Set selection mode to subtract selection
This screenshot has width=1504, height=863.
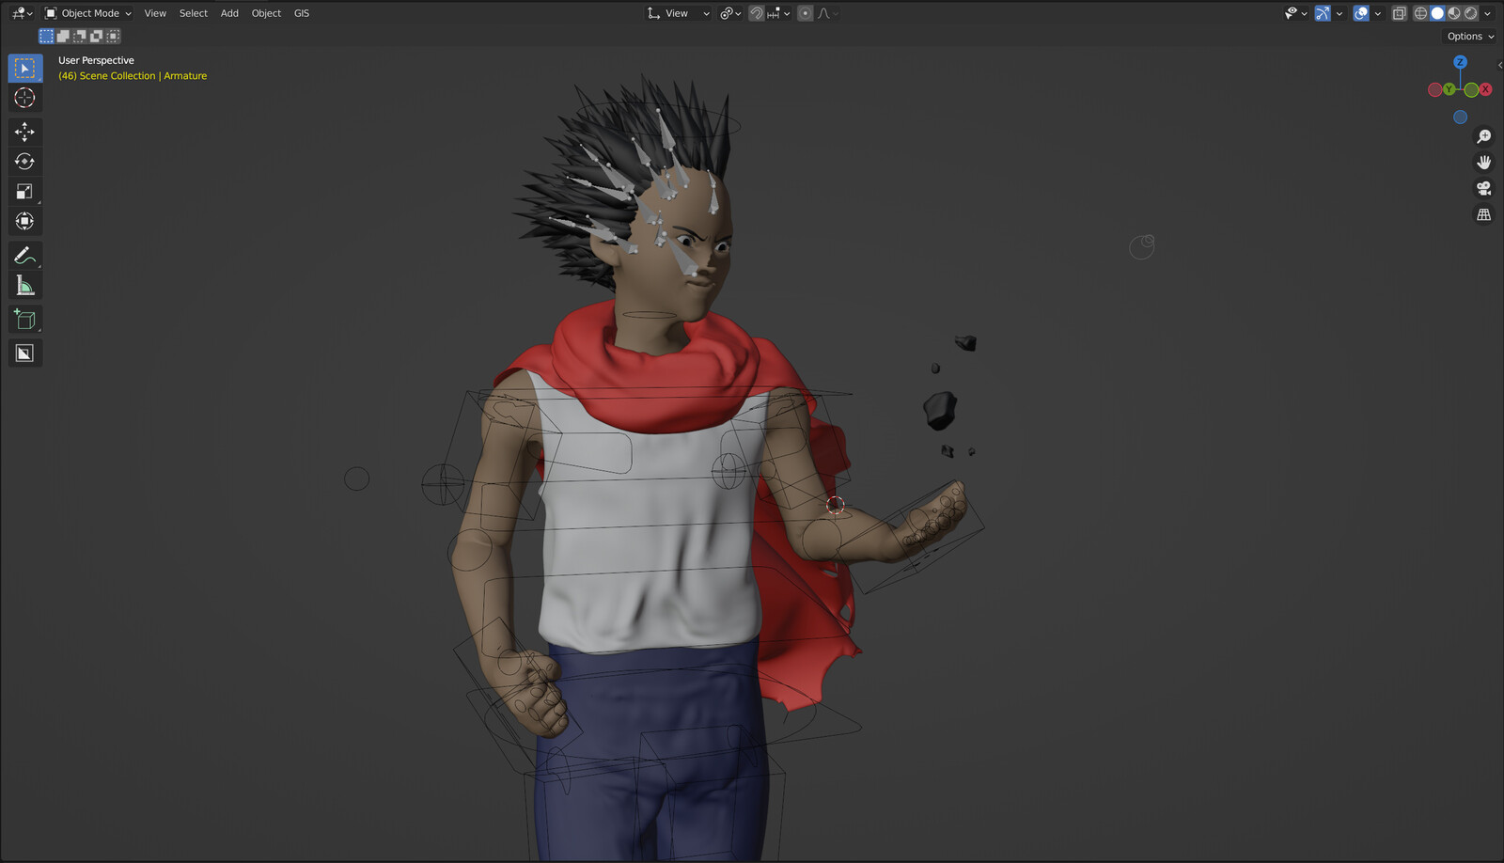[79, 36]
